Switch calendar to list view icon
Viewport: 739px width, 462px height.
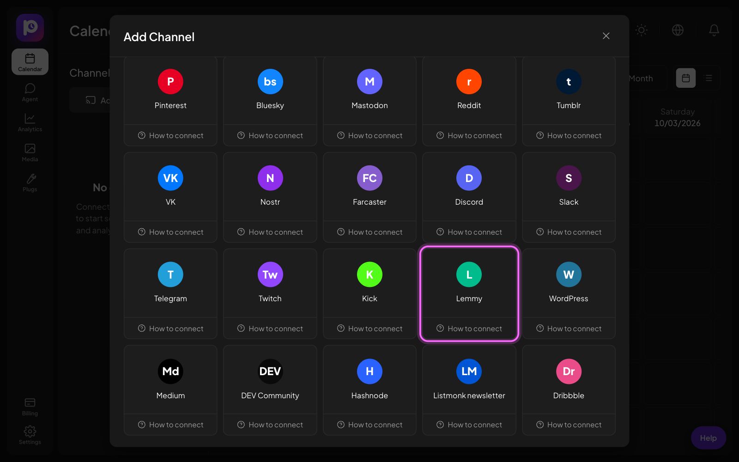(709, 78)
